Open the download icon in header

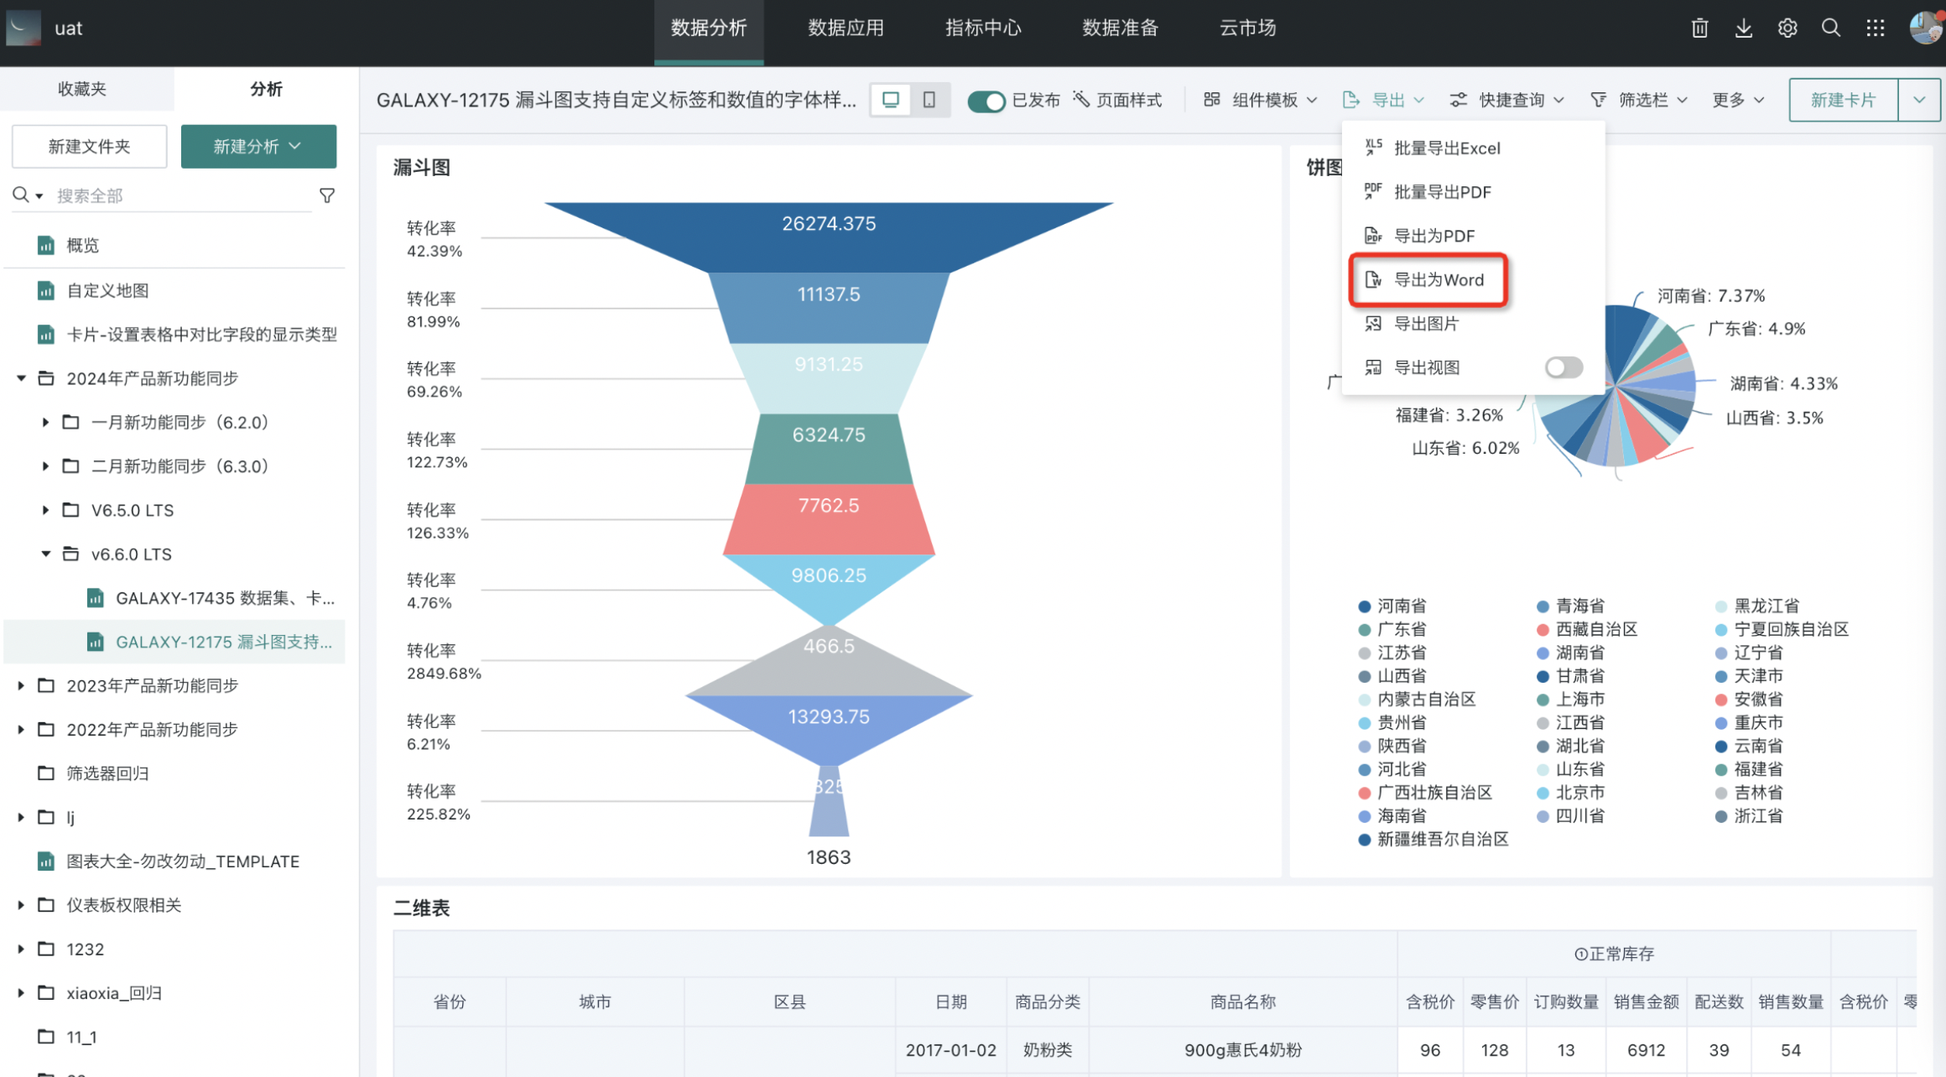coord(1744,28)
